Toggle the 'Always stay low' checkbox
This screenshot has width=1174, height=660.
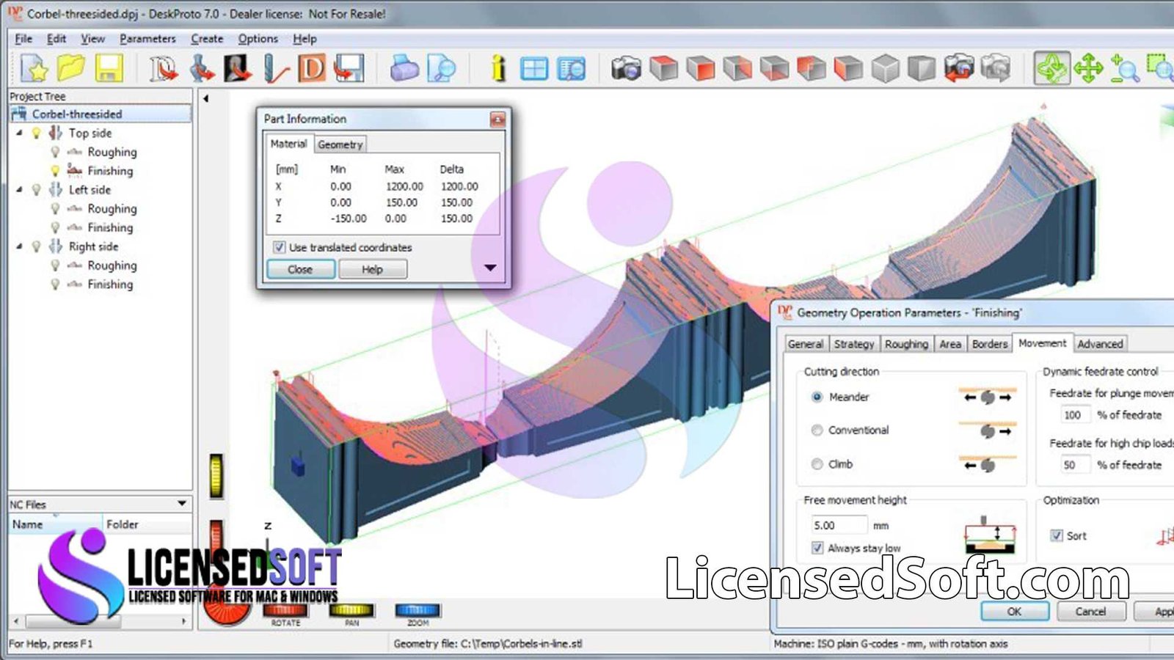pyautogui.click(x=817, y=548)
